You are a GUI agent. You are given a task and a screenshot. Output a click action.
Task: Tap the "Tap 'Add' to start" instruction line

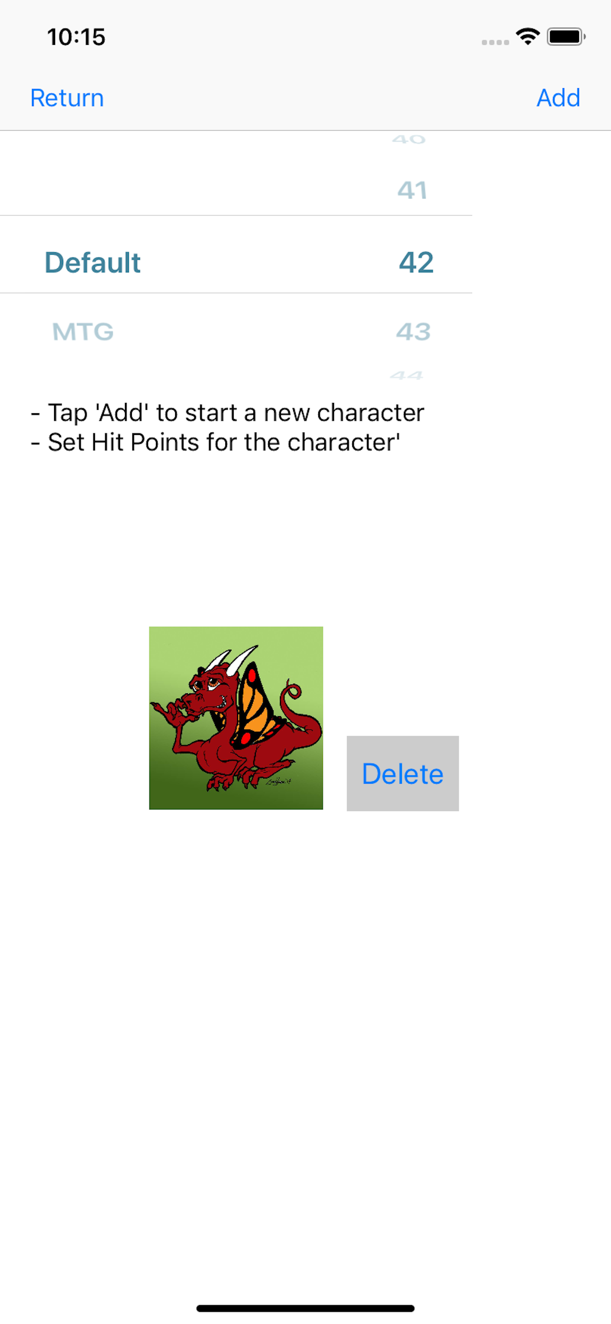tap(227, 412)
